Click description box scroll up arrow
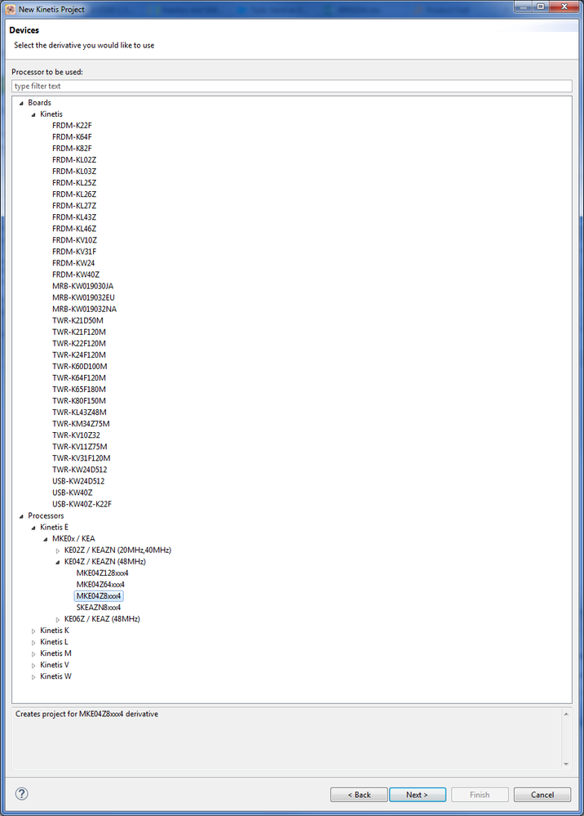Image resolution: width=584 pixels, height=816 pixels. tap(566, 714)
